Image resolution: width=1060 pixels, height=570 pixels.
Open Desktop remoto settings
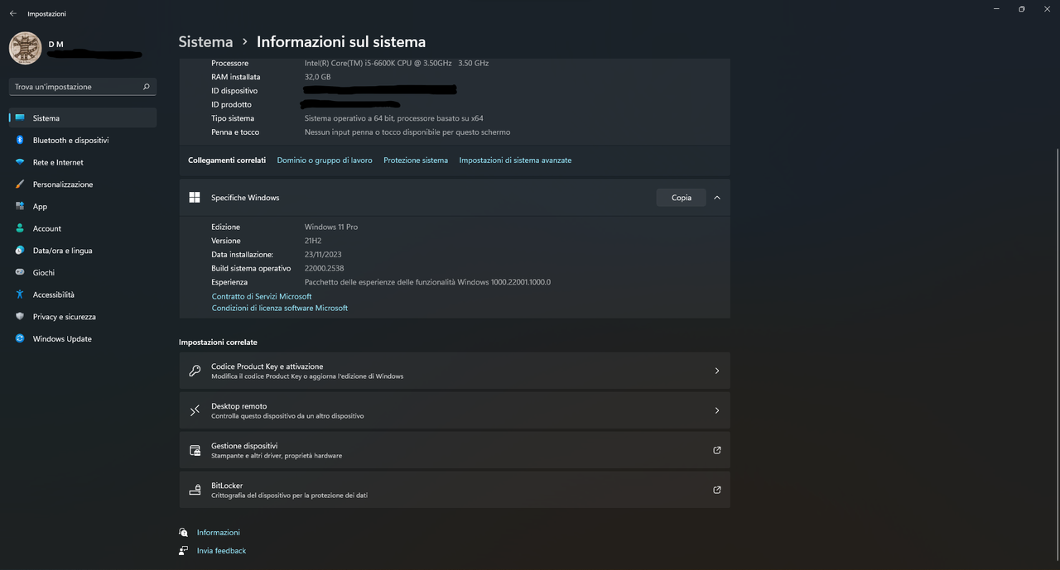[x=455, y=410]
